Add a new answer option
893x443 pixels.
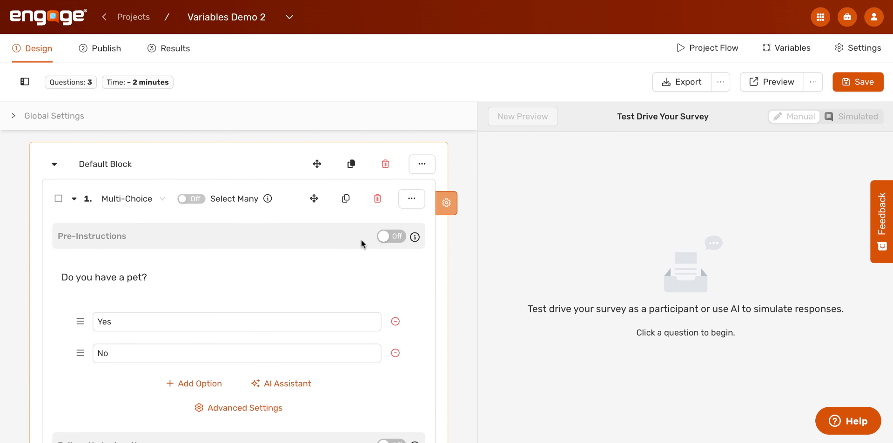pos(194,383)
